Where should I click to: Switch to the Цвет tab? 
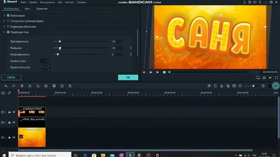click(x=27, y=9)
